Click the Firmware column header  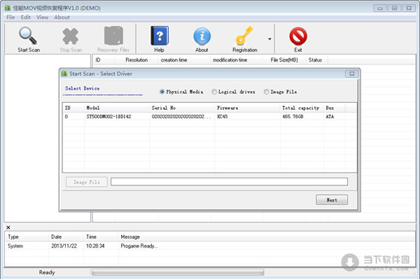pos(248,108)
